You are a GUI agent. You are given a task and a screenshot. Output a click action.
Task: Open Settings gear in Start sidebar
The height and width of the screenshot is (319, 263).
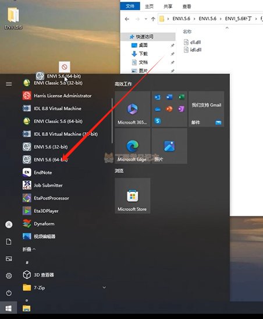pyautogui.click(x=9, y=276)
